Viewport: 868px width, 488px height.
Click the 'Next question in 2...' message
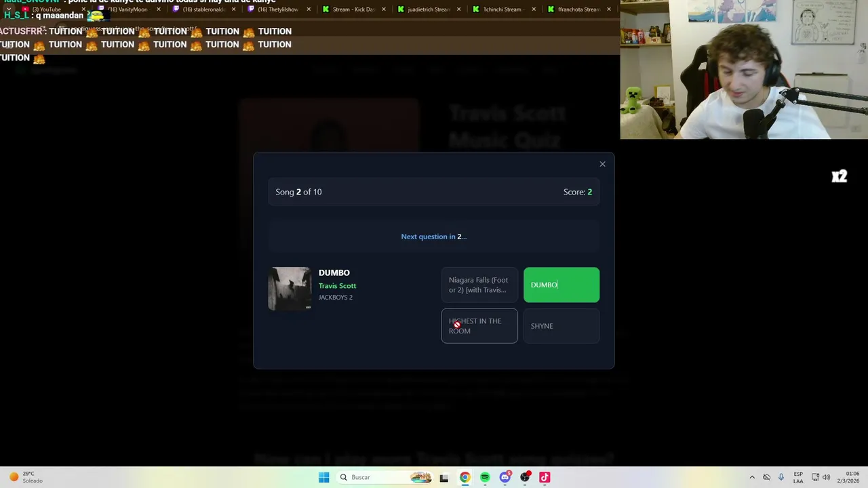pyautogui.click(x=434, y=237)
